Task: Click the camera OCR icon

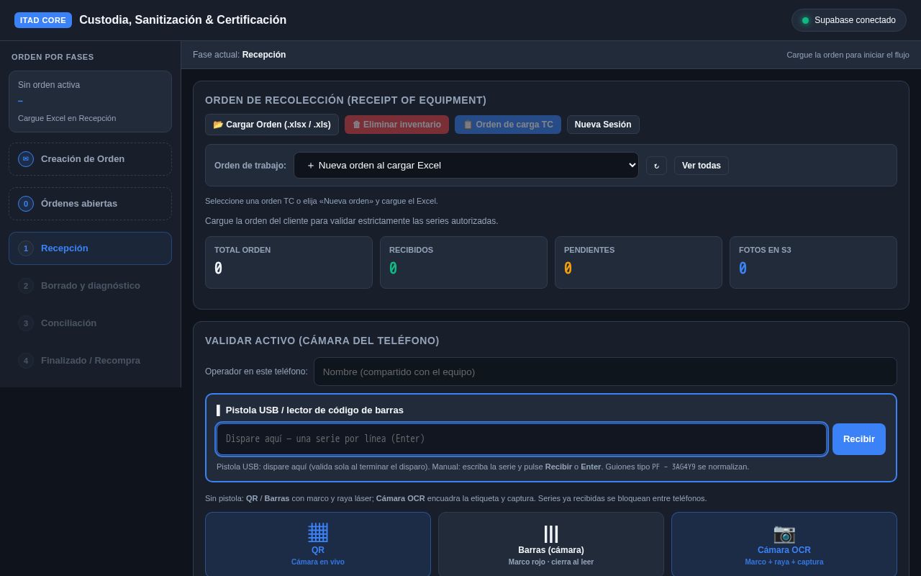Action: click(x=784, y=534)
